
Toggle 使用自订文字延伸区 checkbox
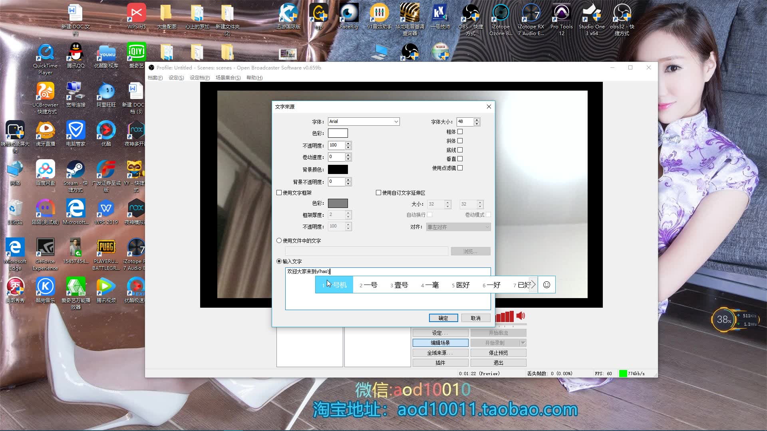pyautogui.click(x=378, y=192)
